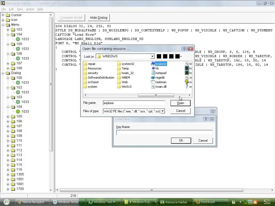Open the Action menu
Screen dimensions: 275x206
(x=30, y=9)
